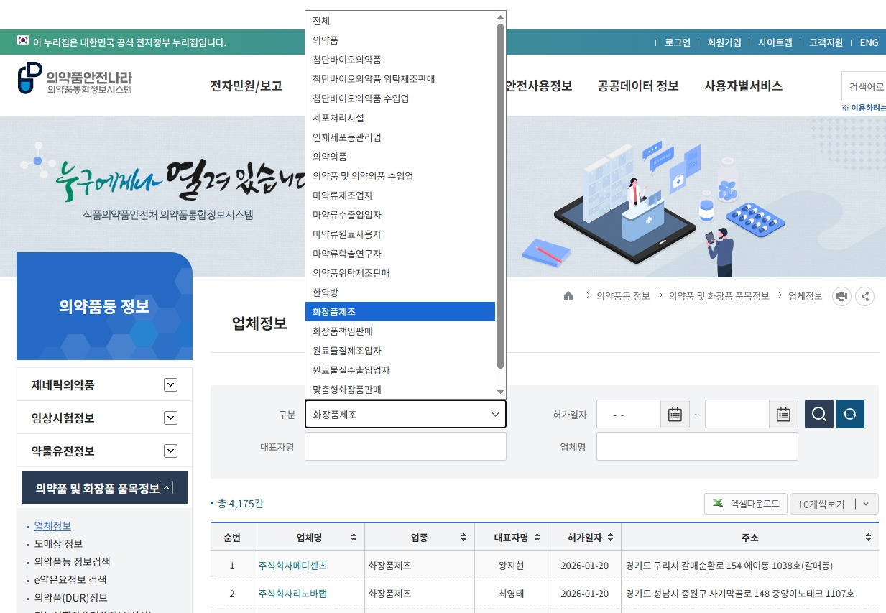
Task: Toggle sorting on the 허가일자 column
Action: (609, 536)
